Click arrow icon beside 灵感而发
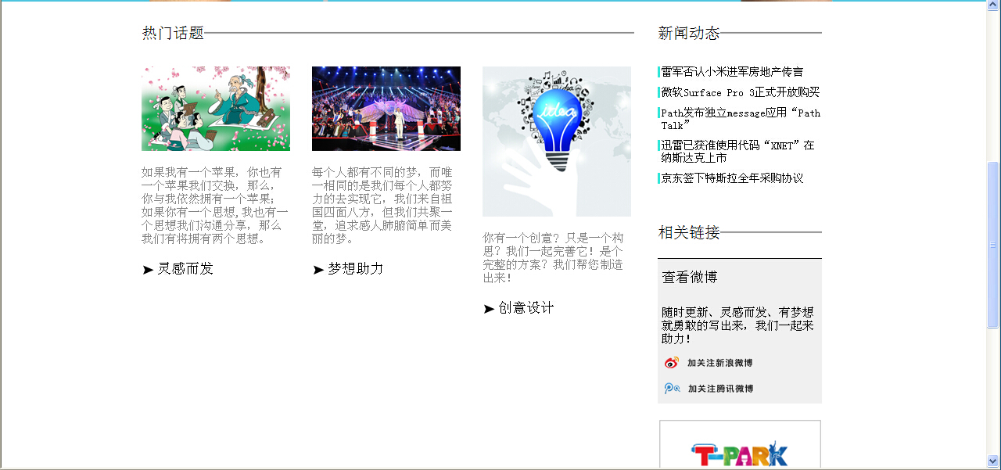1001x470 pixels. 148,270
